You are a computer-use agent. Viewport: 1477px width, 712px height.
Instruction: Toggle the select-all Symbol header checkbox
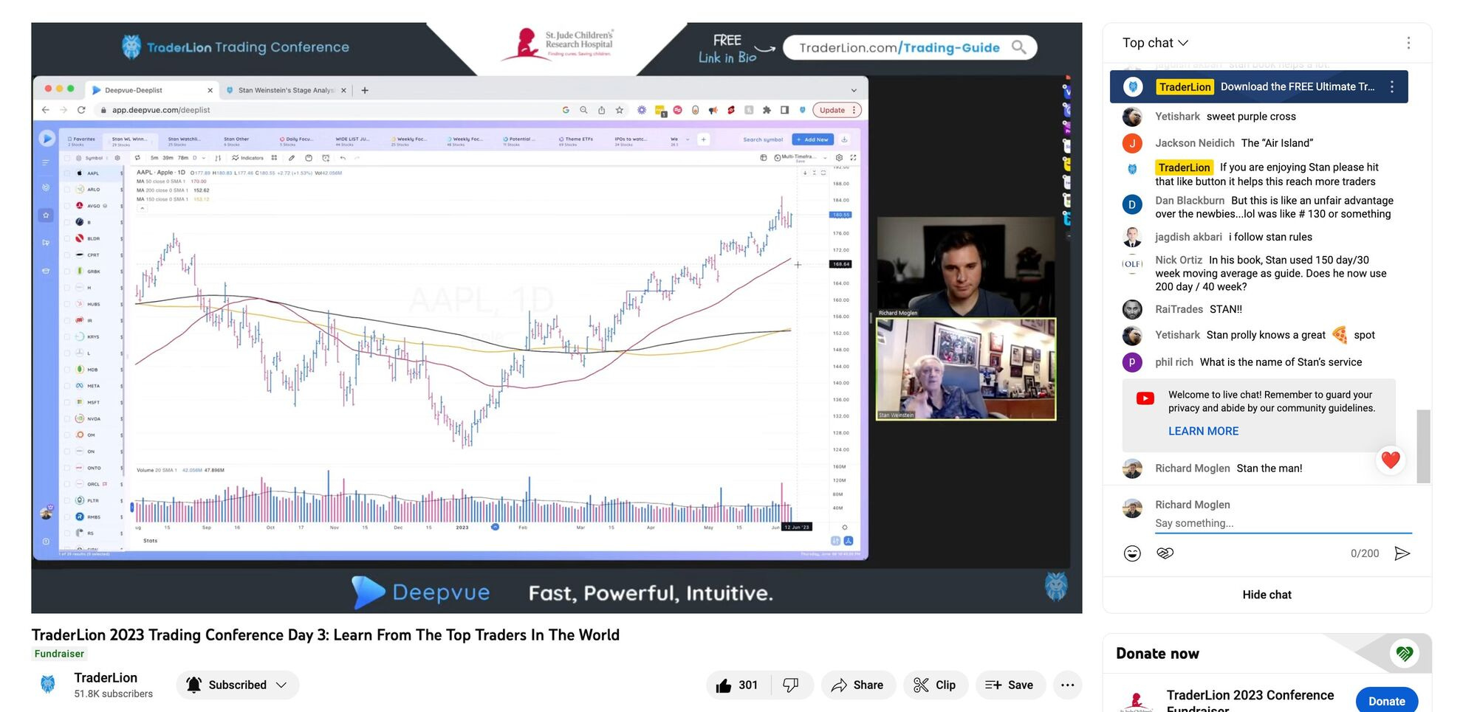67,158
